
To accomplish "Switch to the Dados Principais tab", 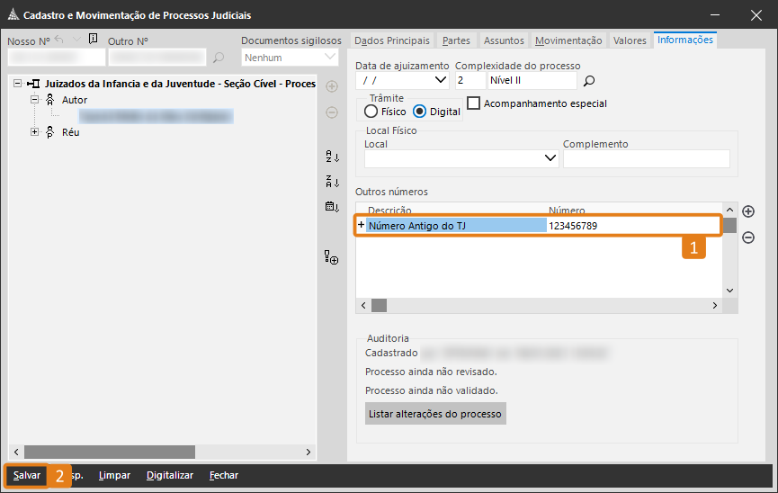I will [392, 40].
